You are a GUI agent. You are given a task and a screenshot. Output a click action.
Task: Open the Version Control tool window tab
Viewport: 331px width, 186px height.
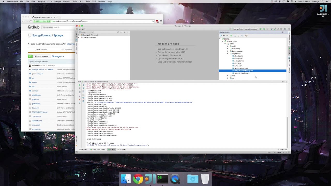[98, 149]
